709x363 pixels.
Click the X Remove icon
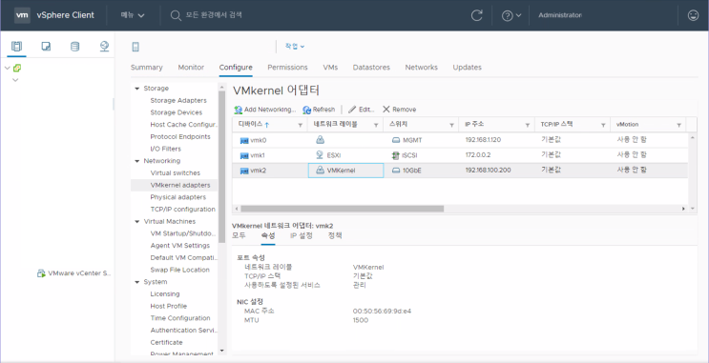(386, 110)
